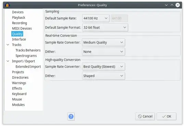Select Playback preferences category
Viewport: 185px width, 127px height.
(x=18, y=18)
